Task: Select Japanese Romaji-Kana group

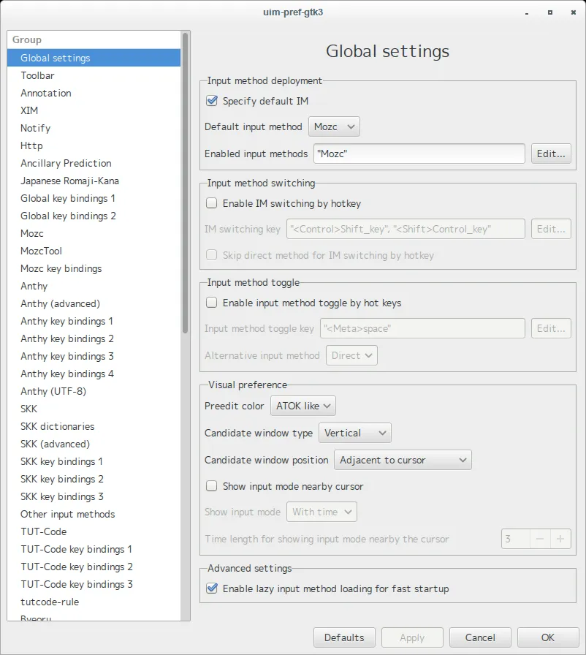Action: tap(69, 181)
